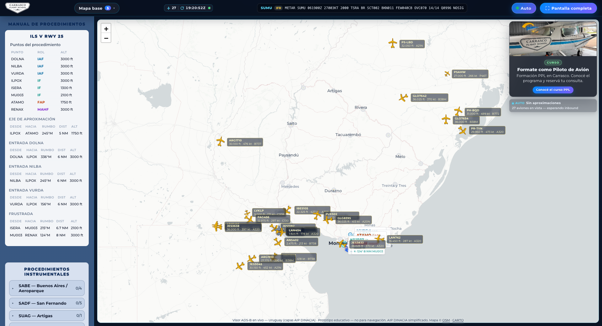The width and height of the screenshot is (602, 326).
Task: Select the LAN762 aircraft icon
Action: coord(380,239)
